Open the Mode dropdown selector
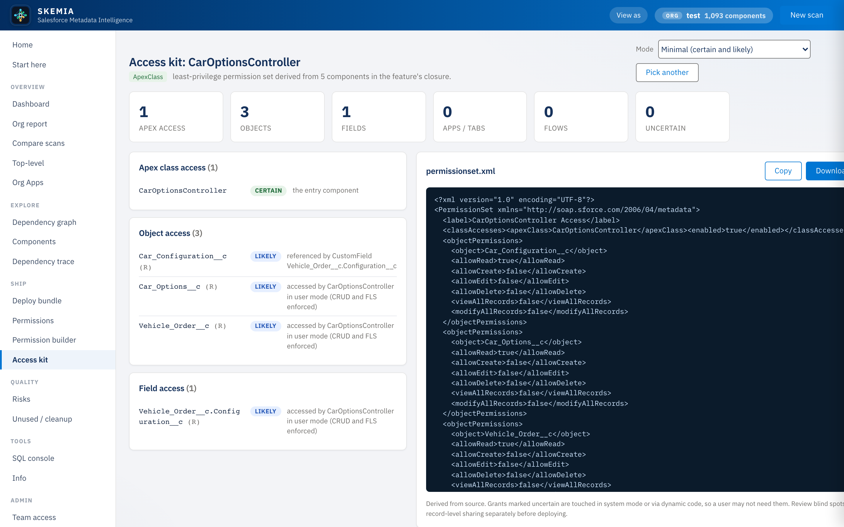The width and height of the screenshot is (844, 527). tap(734, 49)
